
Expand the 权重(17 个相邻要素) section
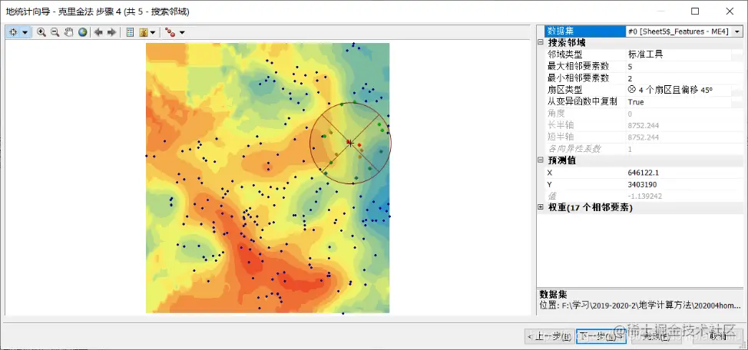point(541,207)
